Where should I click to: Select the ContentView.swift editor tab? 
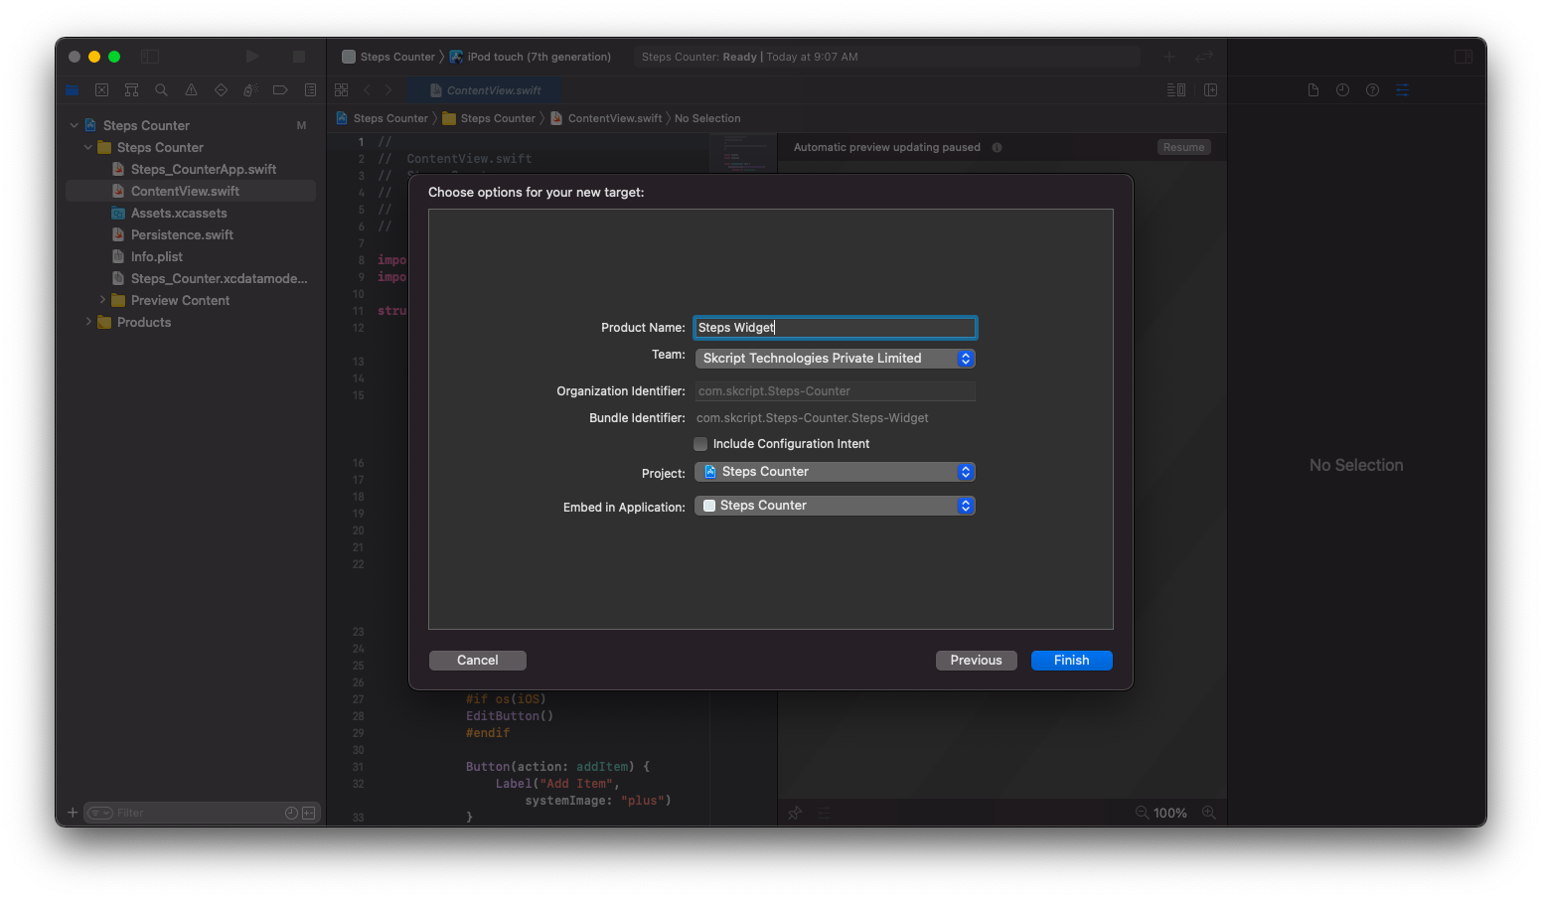click(x=485, y=90)
